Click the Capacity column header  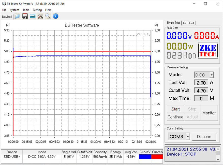click(x=100, y=152)
